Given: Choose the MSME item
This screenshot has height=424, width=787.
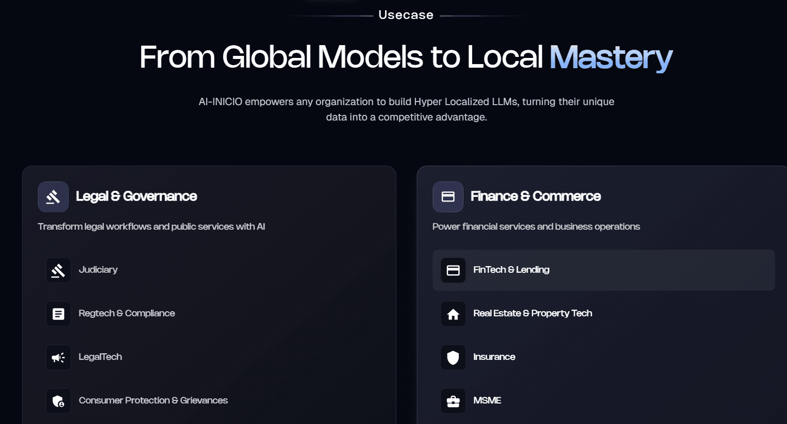Looking at the screenshot, I should pyautogui.click(x=487, y=400).
